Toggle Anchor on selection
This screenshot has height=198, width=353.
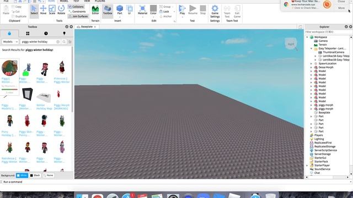(x=165, y=16)
